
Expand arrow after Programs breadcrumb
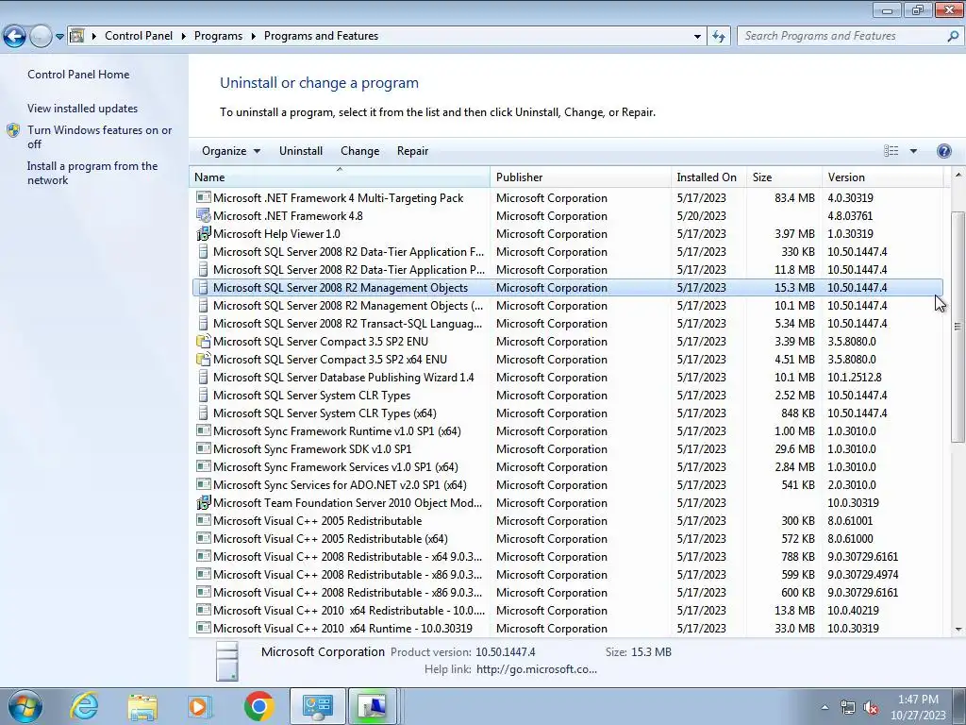point(253,36)
